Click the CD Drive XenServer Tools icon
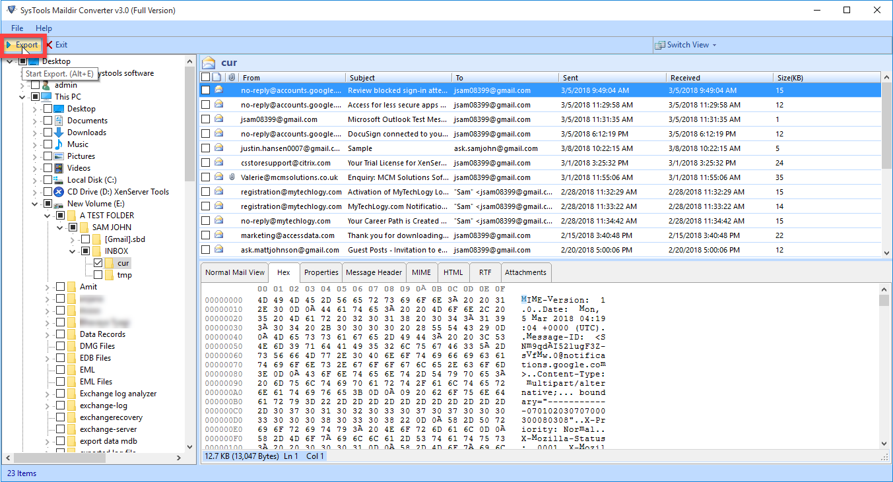 59,191
